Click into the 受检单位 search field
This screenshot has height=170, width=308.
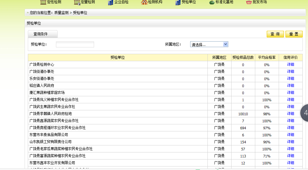point(75,44)
